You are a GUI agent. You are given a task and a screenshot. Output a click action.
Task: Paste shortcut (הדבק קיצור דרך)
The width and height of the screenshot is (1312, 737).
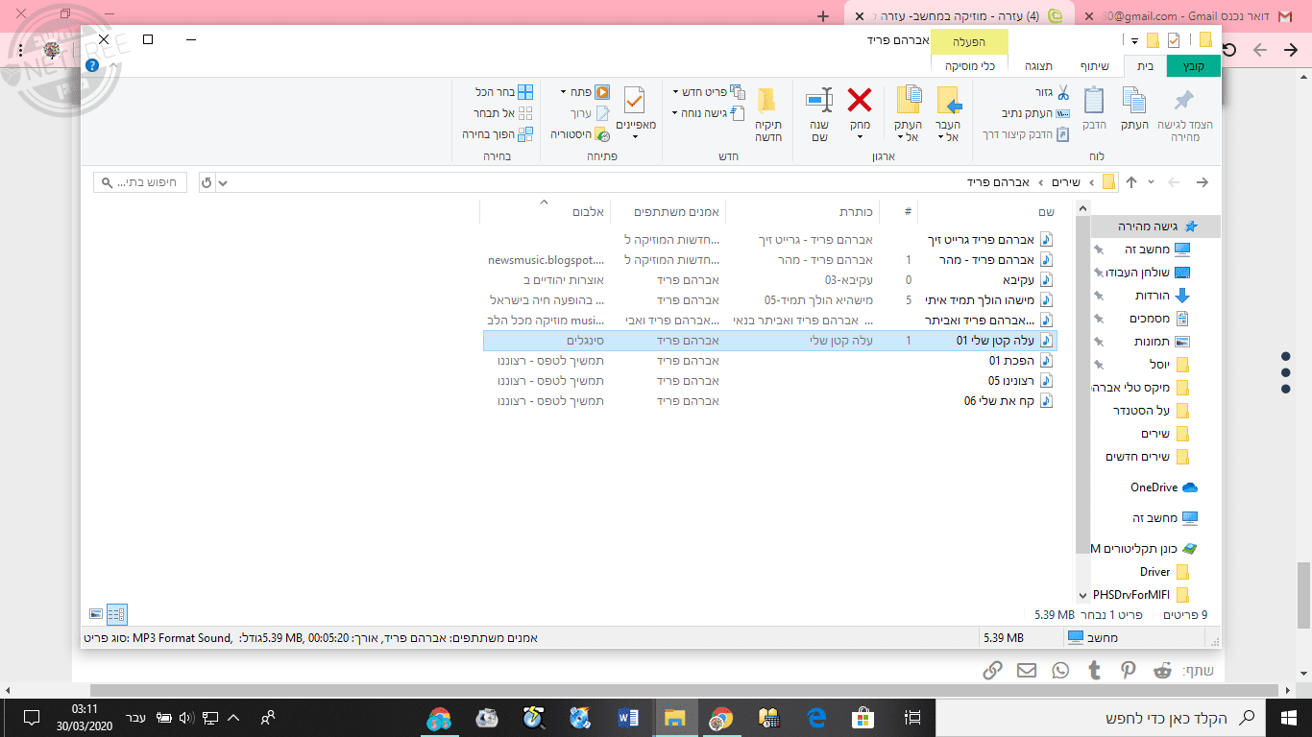(1025, 134)
